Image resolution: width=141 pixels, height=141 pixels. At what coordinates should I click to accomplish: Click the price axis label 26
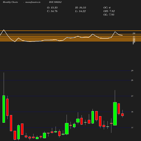tap(132, 80)
